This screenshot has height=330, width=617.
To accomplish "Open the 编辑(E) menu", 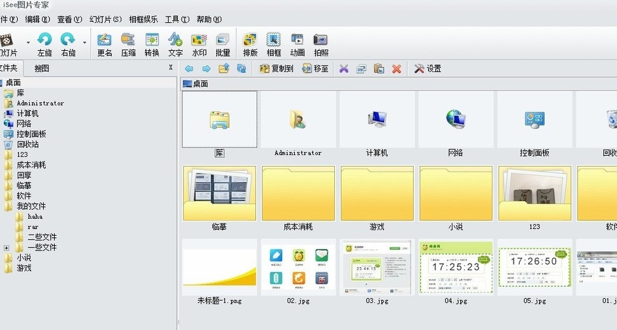I will (x=37, y=19).
